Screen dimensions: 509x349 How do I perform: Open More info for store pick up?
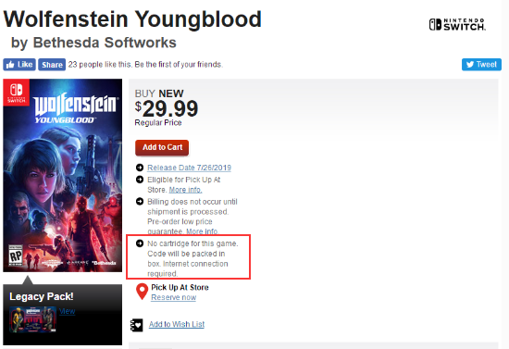pos(185,190)
